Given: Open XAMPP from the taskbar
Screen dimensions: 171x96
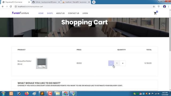Looking at the screenshot, I should 11,94.
